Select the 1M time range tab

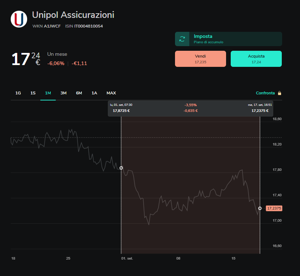coord(48,93)
